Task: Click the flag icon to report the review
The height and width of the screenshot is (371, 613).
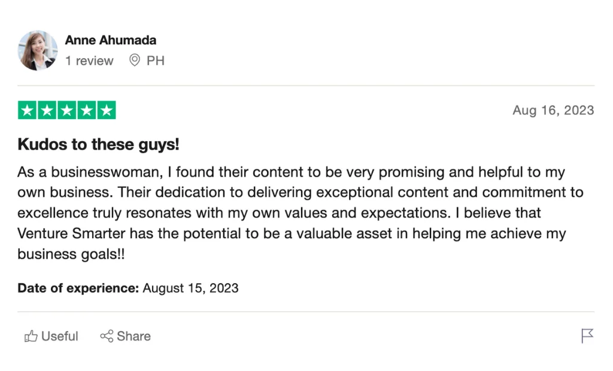Action: 587,336
